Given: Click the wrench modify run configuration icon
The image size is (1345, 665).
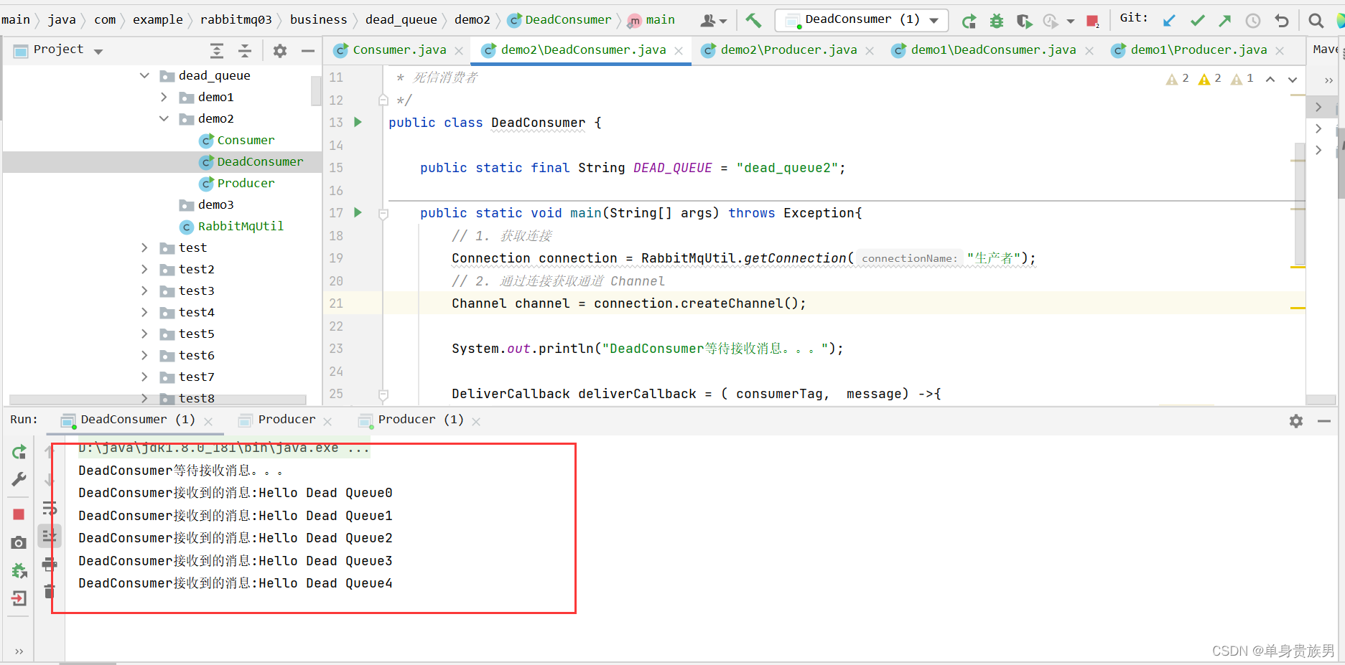Looking at the screenshot, I should [x=19, y=479].
